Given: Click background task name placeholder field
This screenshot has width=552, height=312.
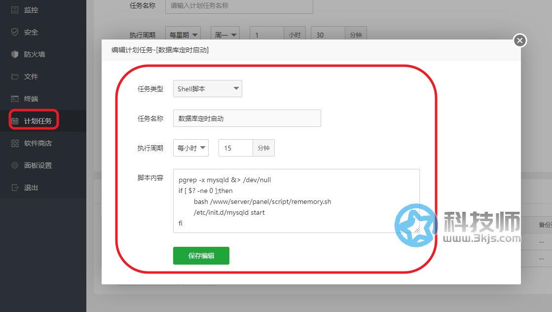Looking at the screenshot, I should (239, 6).
